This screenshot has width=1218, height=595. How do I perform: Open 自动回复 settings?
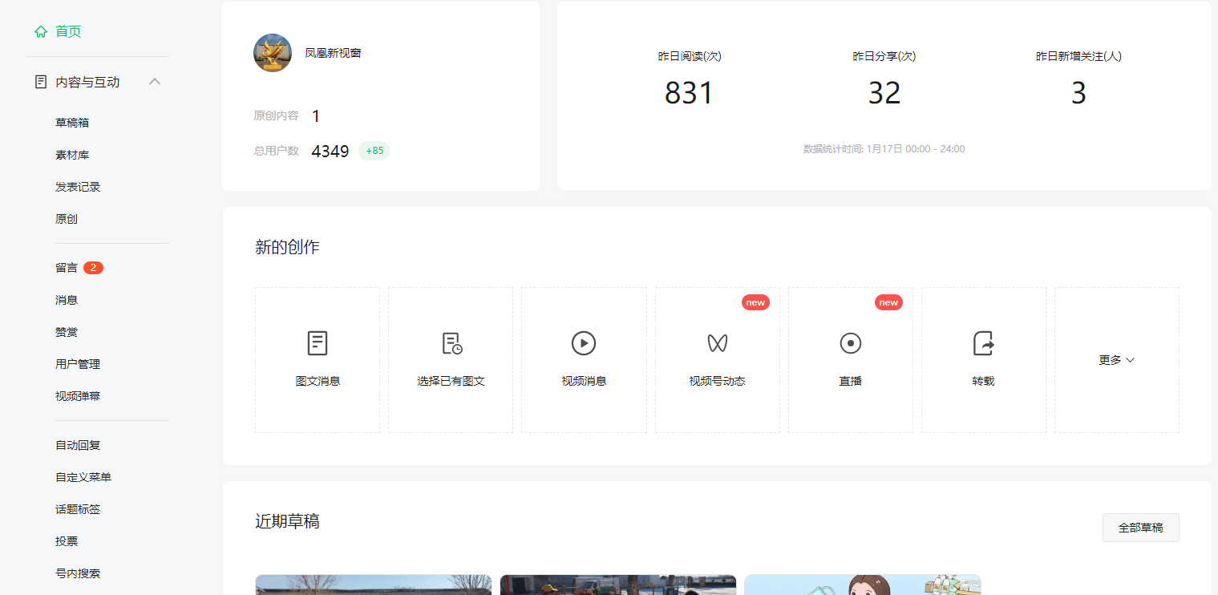[78, 445]
